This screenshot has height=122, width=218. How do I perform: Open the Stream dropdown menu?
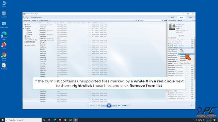pyautogui.click(x=35, y=20)
